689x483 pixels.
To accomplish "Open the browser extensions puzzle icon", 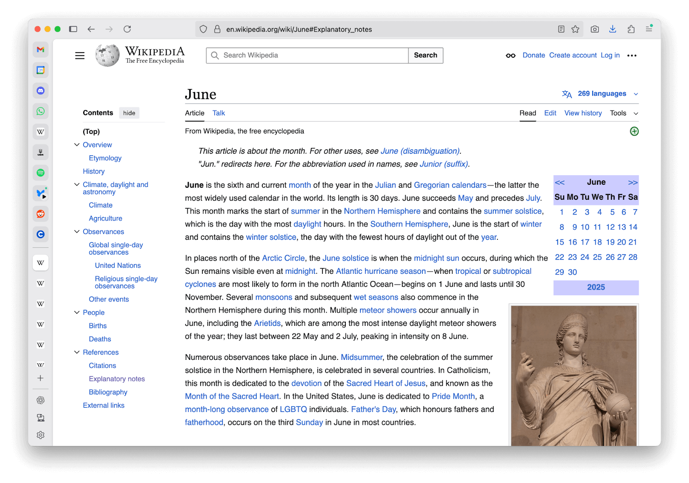I will (631, 29).
